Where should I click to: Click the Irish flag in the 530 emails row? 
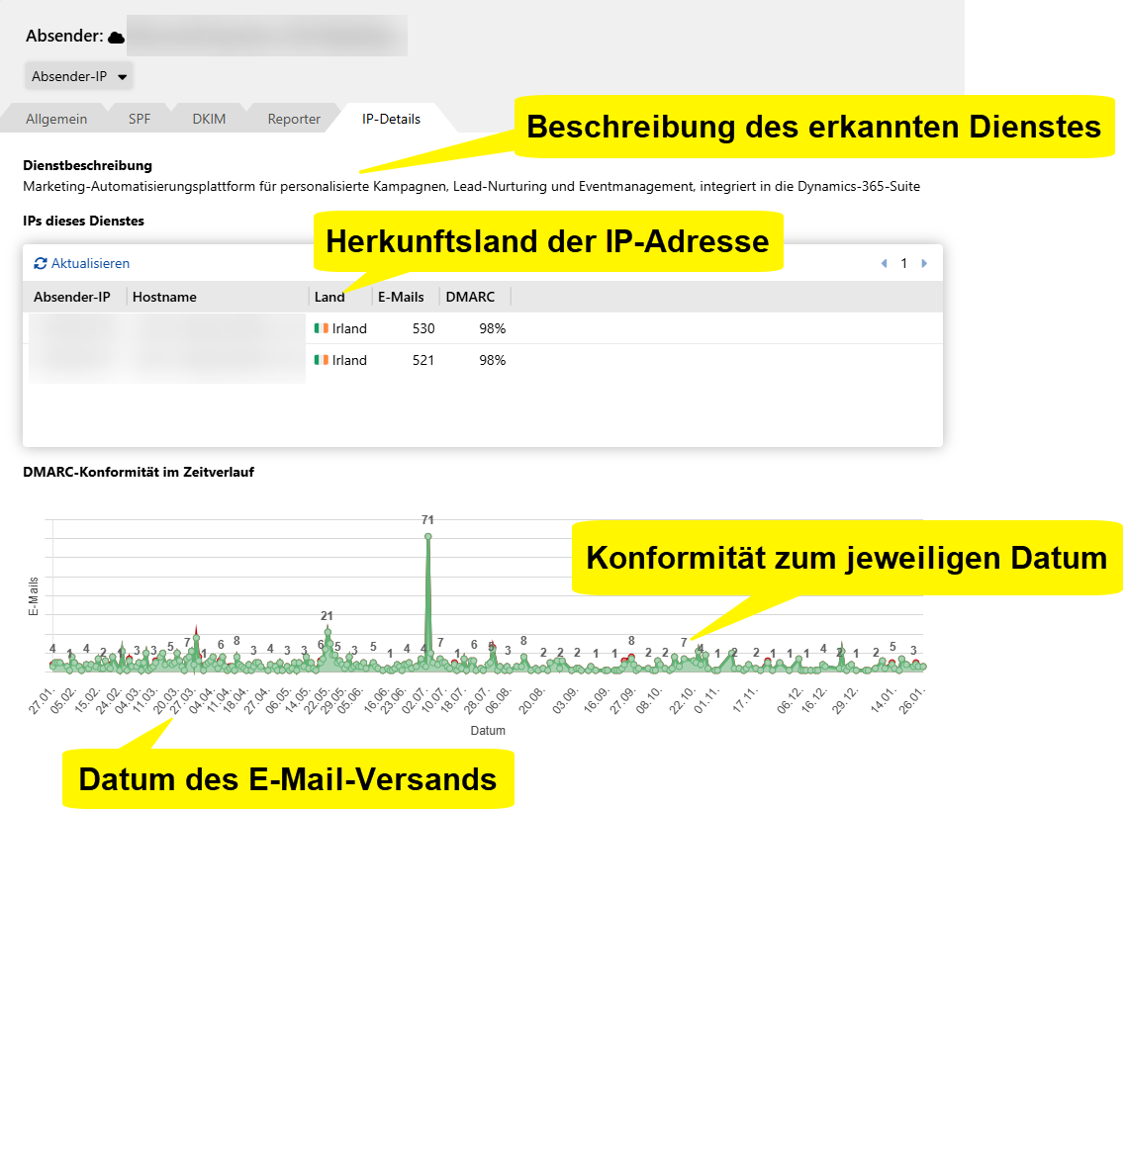(322, 328)
